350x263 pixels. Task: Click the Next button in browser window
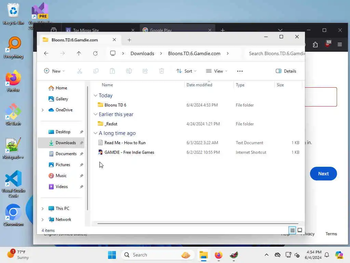(x=323, y=174)
